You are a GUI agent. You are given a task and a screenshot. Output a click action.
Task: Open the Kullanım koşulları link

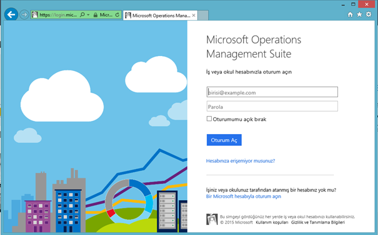pos(272,223)
